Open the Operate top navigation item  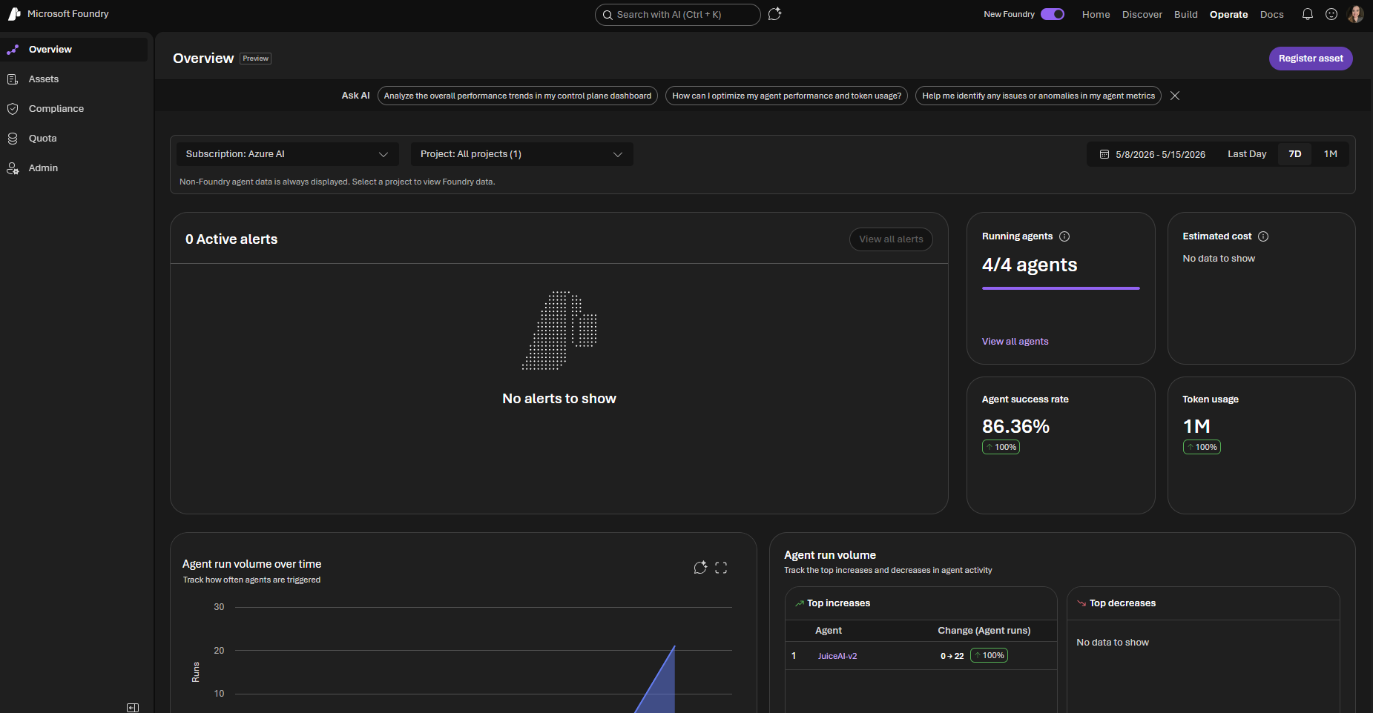1228,15
